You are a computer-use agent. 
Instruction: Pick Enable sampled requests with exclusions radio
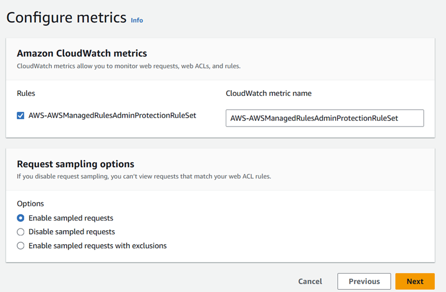pyautogui.click(x=21, y=246)
